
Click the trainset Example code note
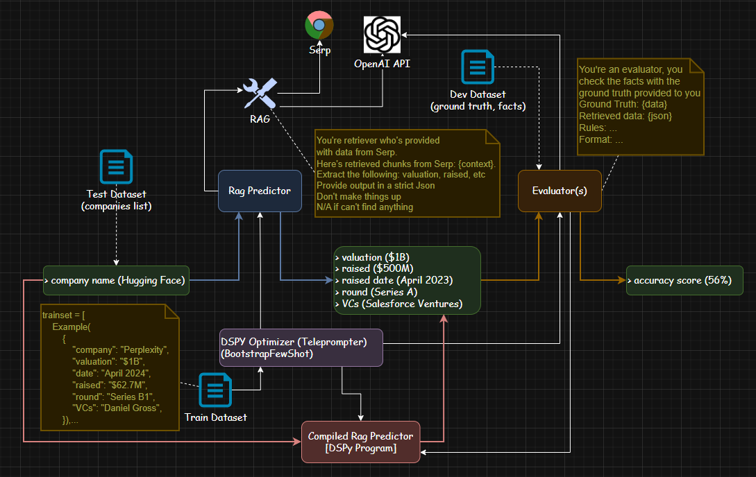tap(110, 367)
